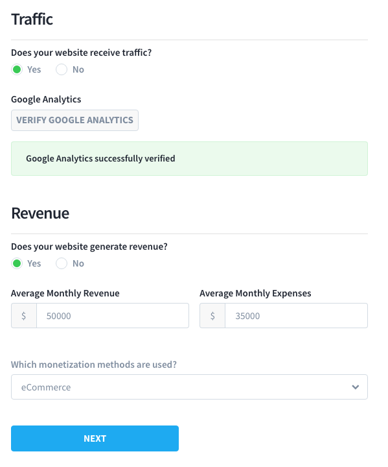Click the 'Average Monthly Expenses' label text
The image size is (388, 467).
[x=255, y=293]
